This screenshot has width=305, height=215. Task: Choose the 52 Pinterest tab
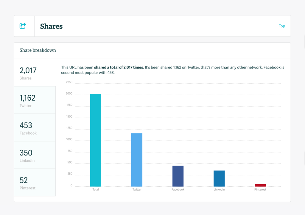coord(35,183)
